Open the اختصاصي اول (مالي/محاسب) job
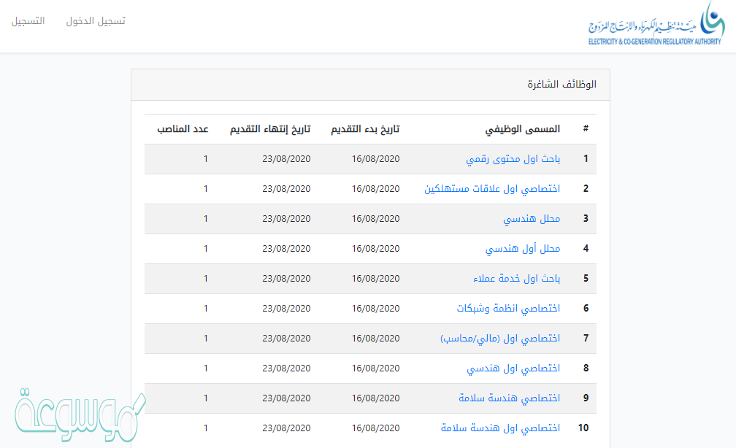Viewport: 736px width, 448px height. pos(500,338)
